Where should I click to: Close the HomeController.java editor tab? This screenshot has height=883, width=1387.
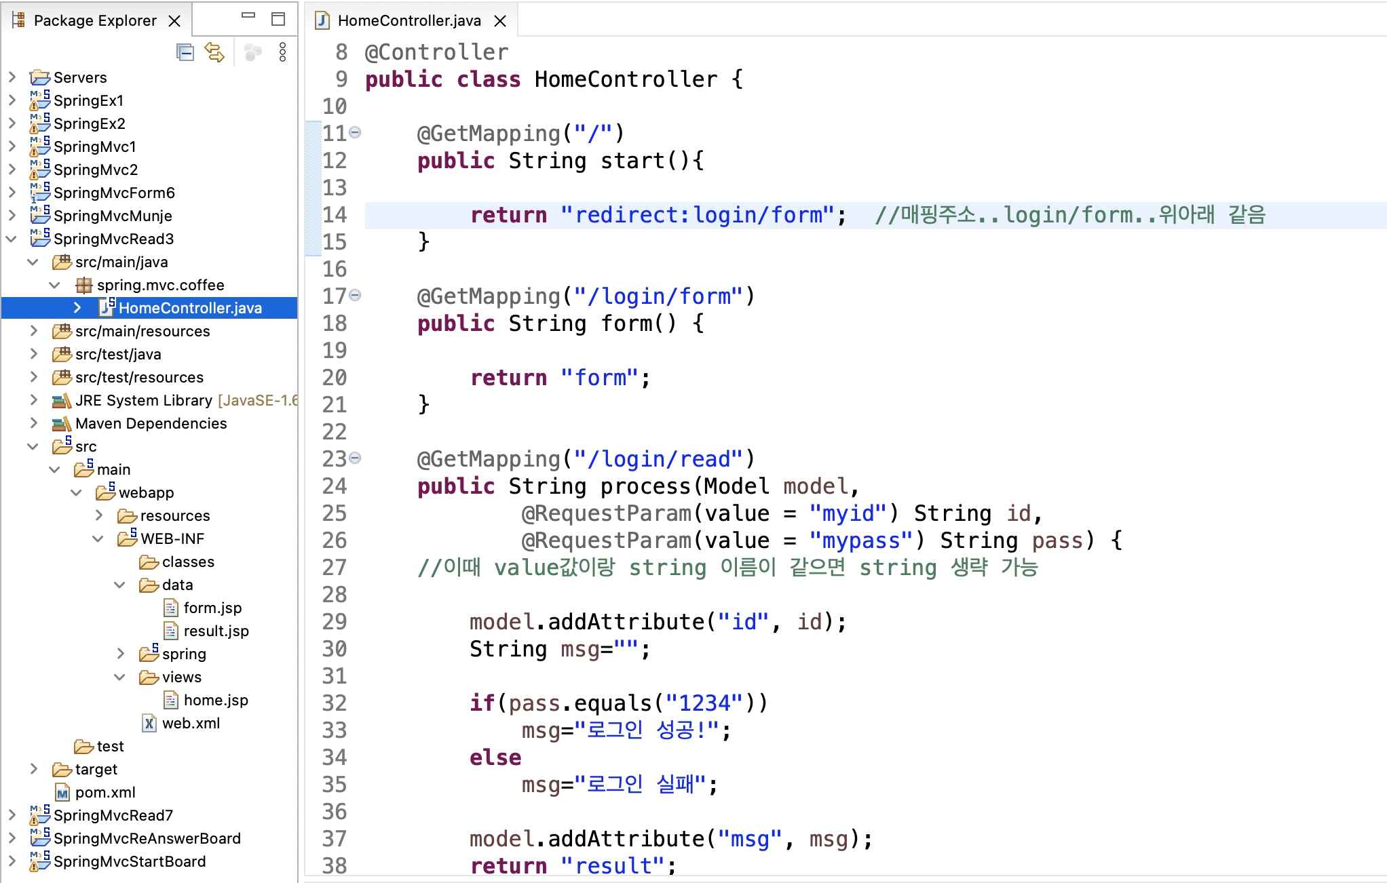tap(500, 21)
